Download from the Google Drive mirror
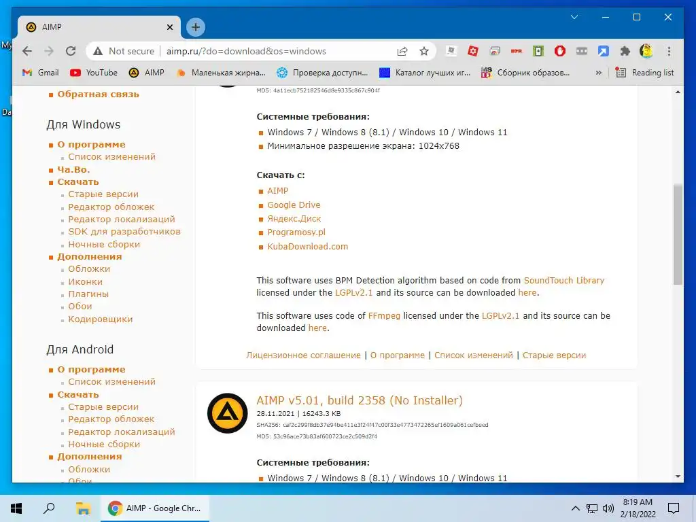The image size is (696, 522). (x=294, y=205)
